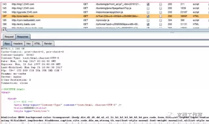The width and height of the screenshot is (209, 124).
Task: Click the Server: nginx header line
Action: pyautogui.click(x=11, y=77)
